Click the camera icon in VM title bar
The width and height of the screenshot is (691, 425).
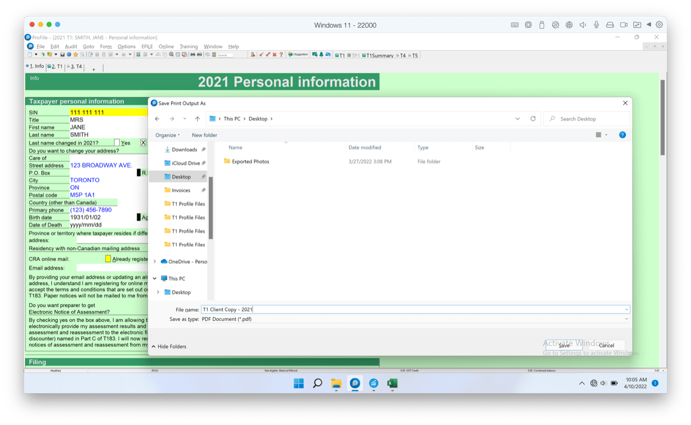(624, 25)
